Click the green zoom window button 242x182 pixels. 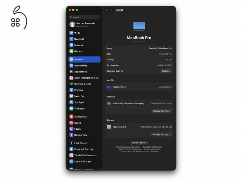pyautogui.click(x=77, y=10)
